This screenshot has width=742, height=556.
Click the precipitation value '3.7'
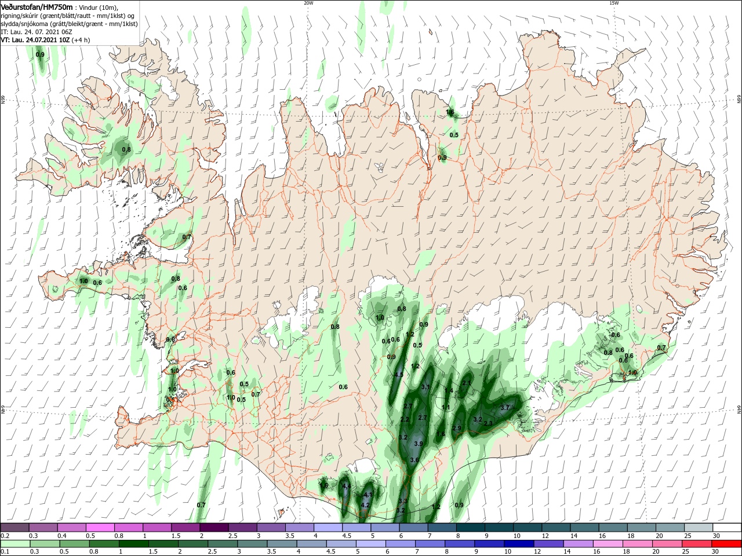pyautogui.click(x=505, y=408)
